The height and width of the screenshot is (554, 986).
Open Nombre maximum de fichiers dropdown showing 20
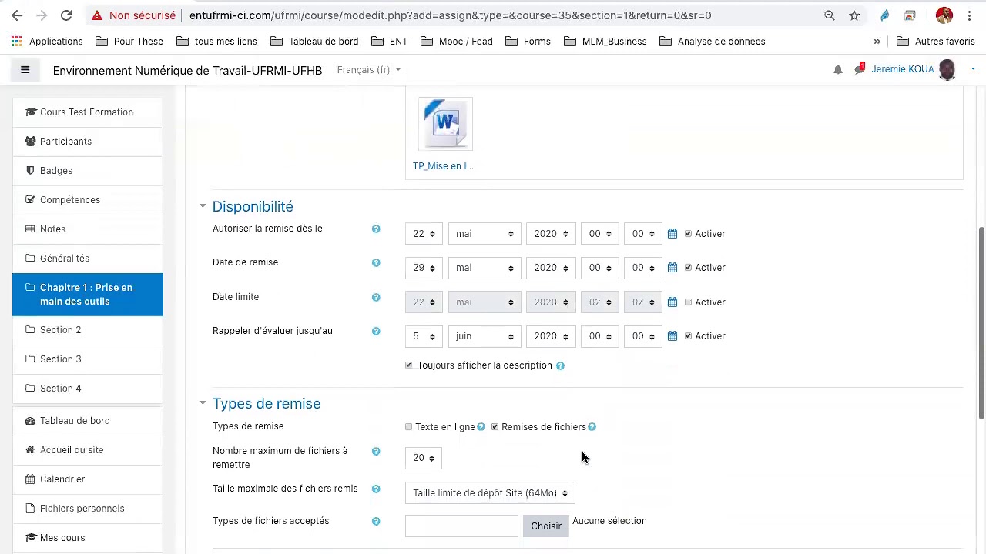[424, 458]
